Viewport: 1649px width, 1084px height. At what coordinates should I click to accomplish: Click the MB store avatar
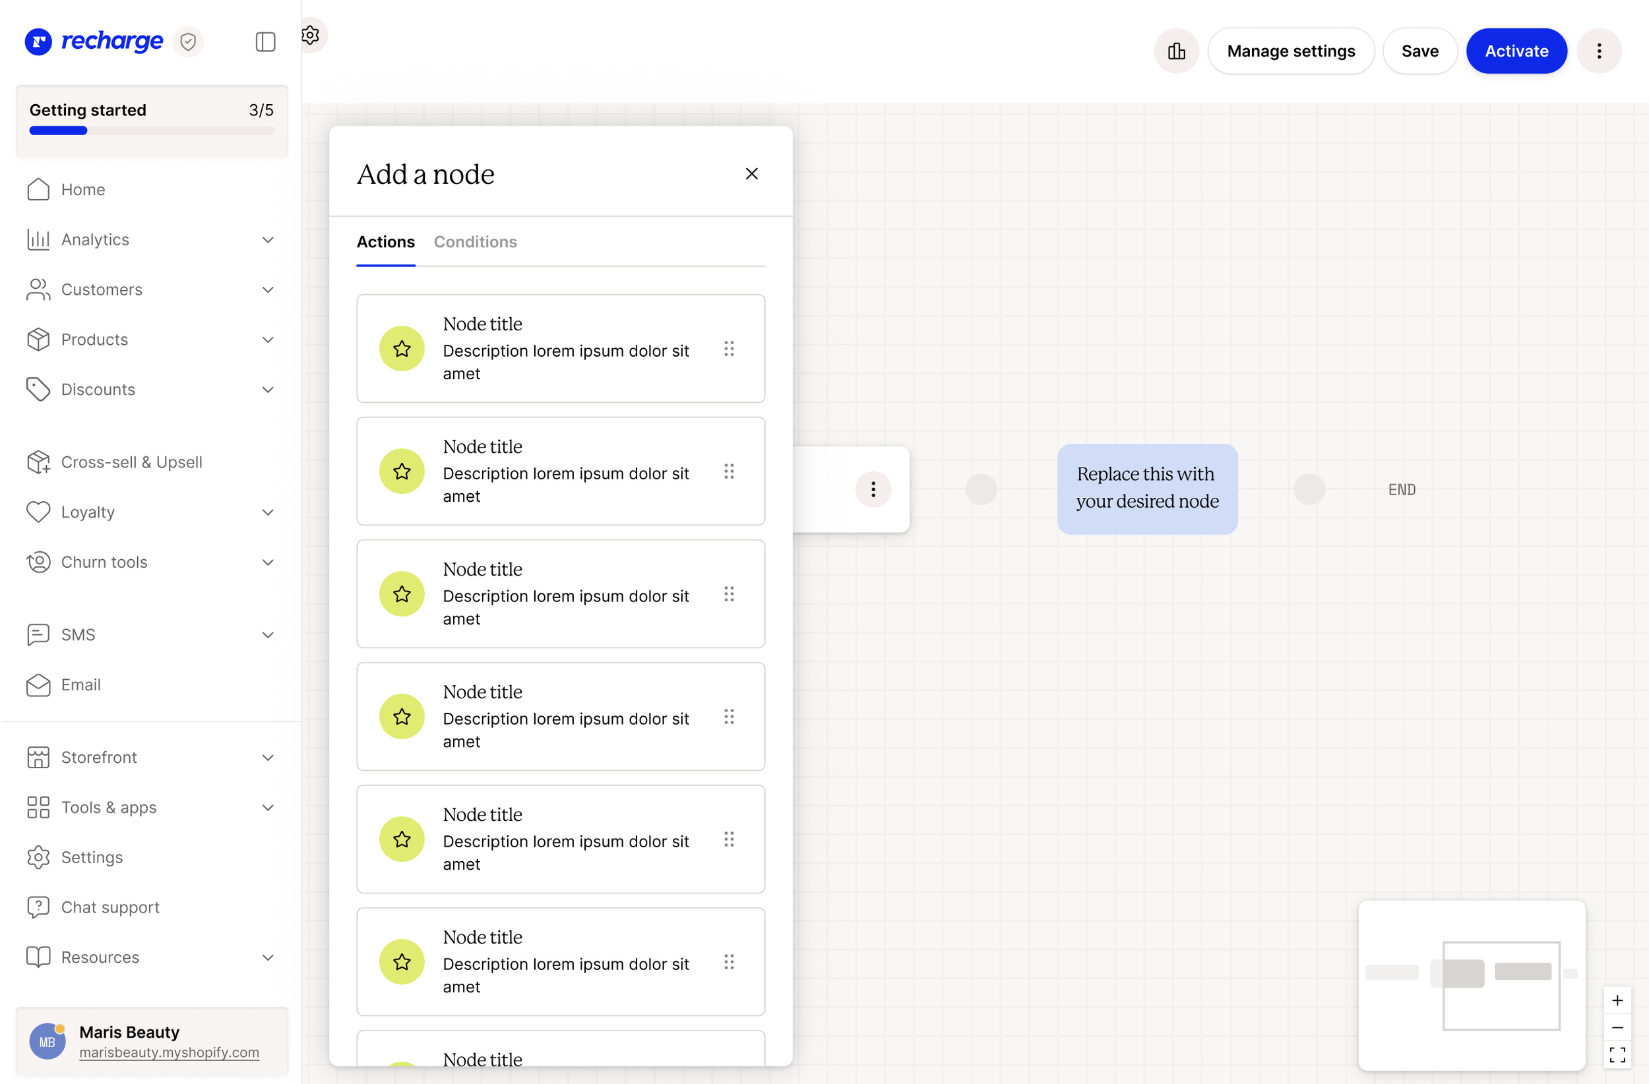click(x=47, y=1041)
